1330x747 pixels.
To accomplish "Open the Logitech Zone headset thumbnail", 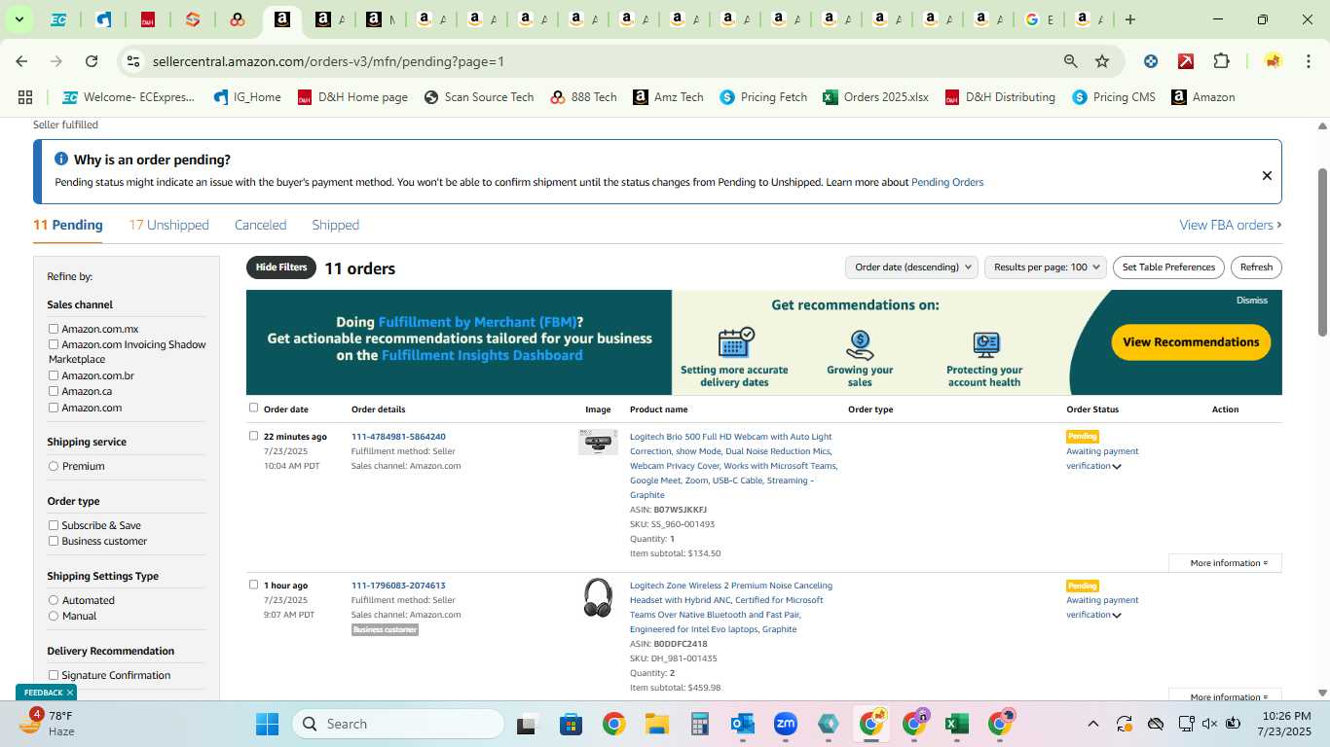I will coord(598,597).
